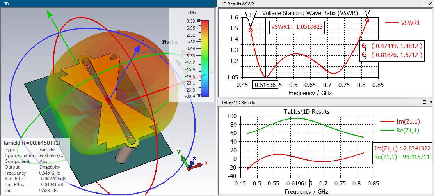The width and height of the screenshot is (434, 196).
Task: Maximize the Tables\1D Results window
Action: pyautogui.click(x=425, y=102)
